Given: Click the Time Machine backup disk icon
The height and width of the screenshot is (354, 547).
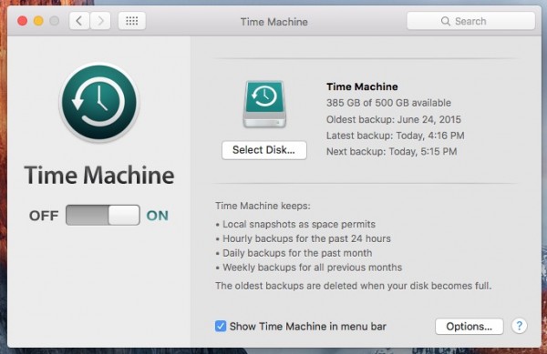Looking at the screenshot, I should tap(264, 104).
